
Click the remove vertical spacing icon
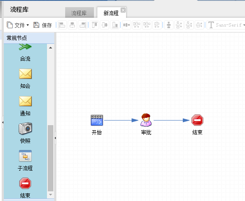coord(199,25)
